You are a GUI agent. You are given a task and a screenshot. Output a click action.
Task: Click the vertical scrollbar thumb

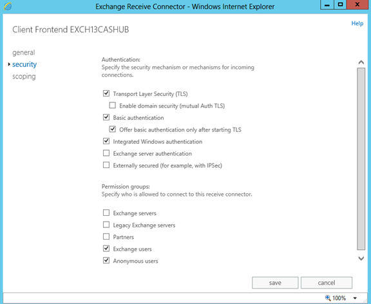coord(361,158)
